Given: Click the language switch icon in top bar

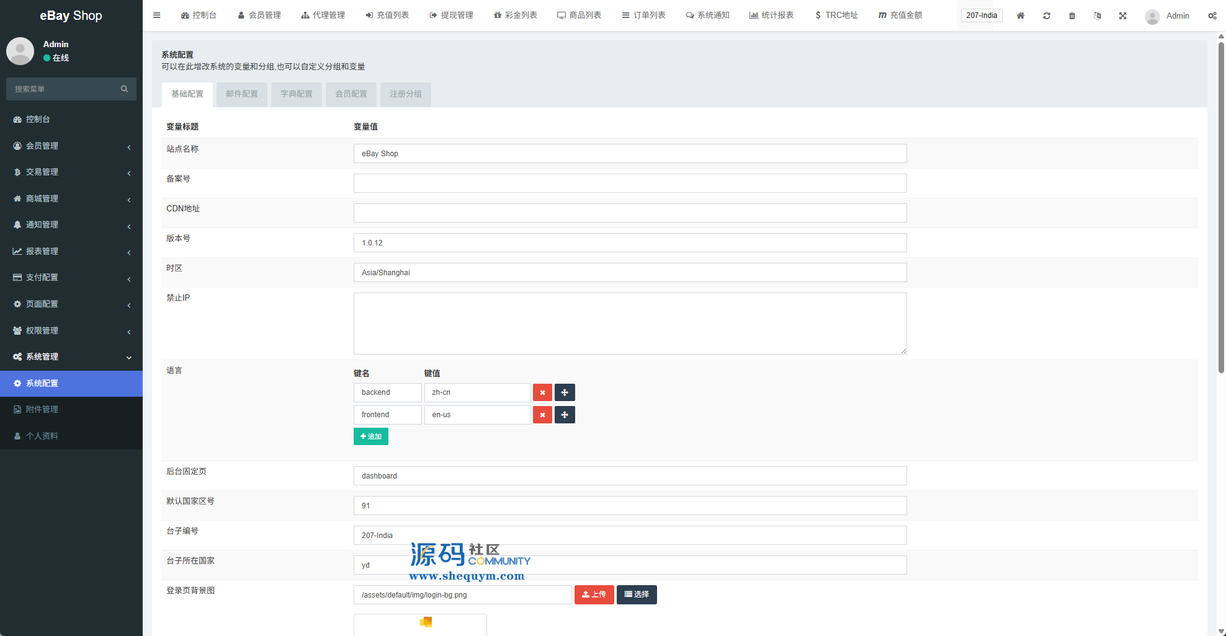Looking at the screenshot, I should point(1098,15).
